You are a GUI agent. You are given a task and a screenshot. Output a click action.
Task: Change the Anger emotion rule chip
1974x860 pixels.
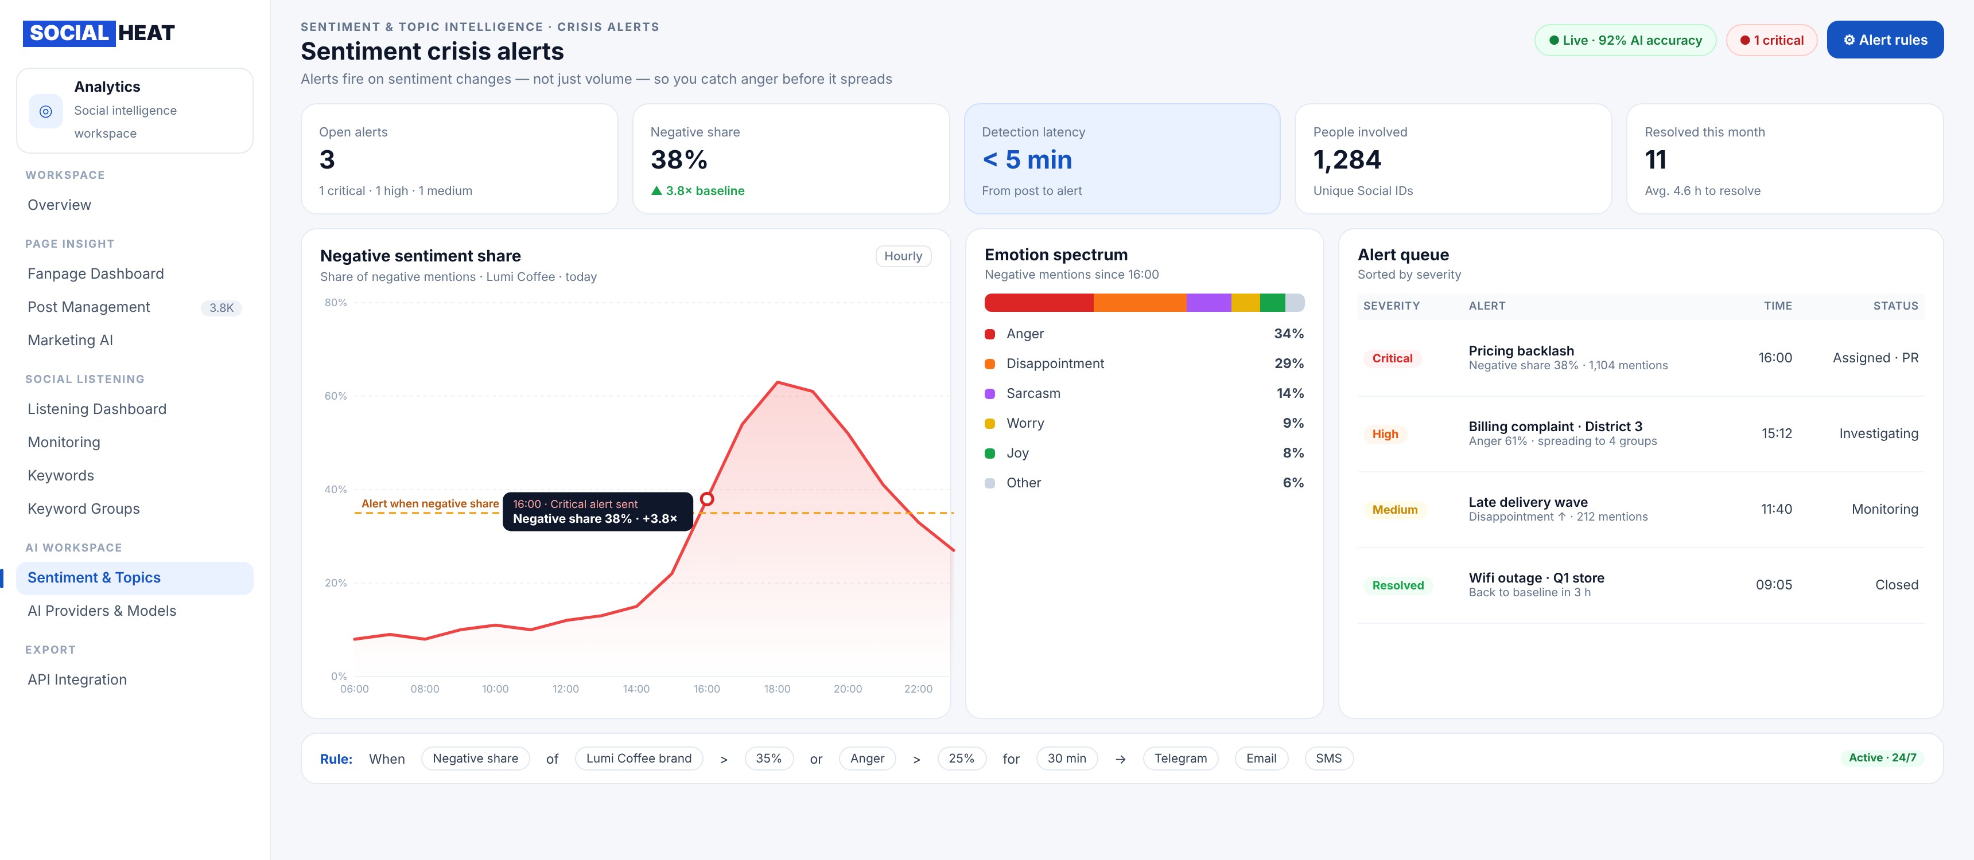coord(866,758)
